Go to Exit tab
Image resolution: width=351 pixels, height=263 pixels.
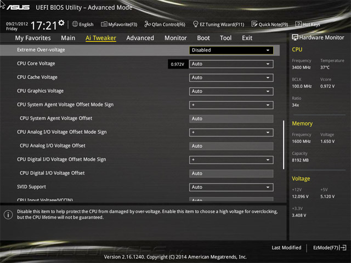(247, 38)
